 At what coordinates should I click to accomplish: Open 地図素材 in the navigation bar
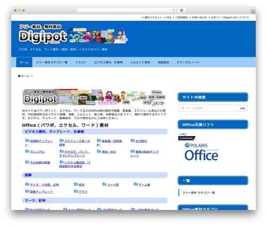[x=163, y=63]
